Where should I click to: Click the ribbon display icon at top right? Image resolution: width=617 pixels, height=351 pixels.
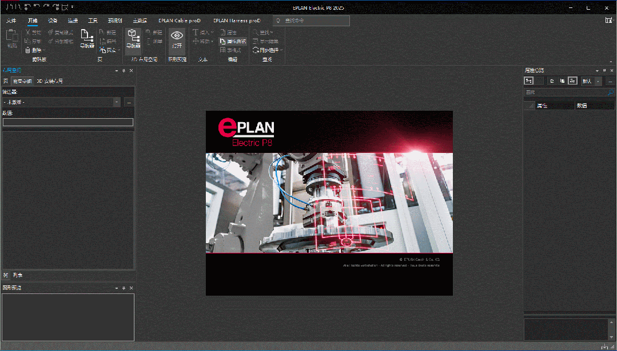click(x=608, y=21)
